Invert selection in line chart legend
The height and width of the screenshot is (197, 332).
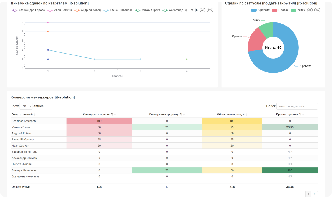coord(210,10)
